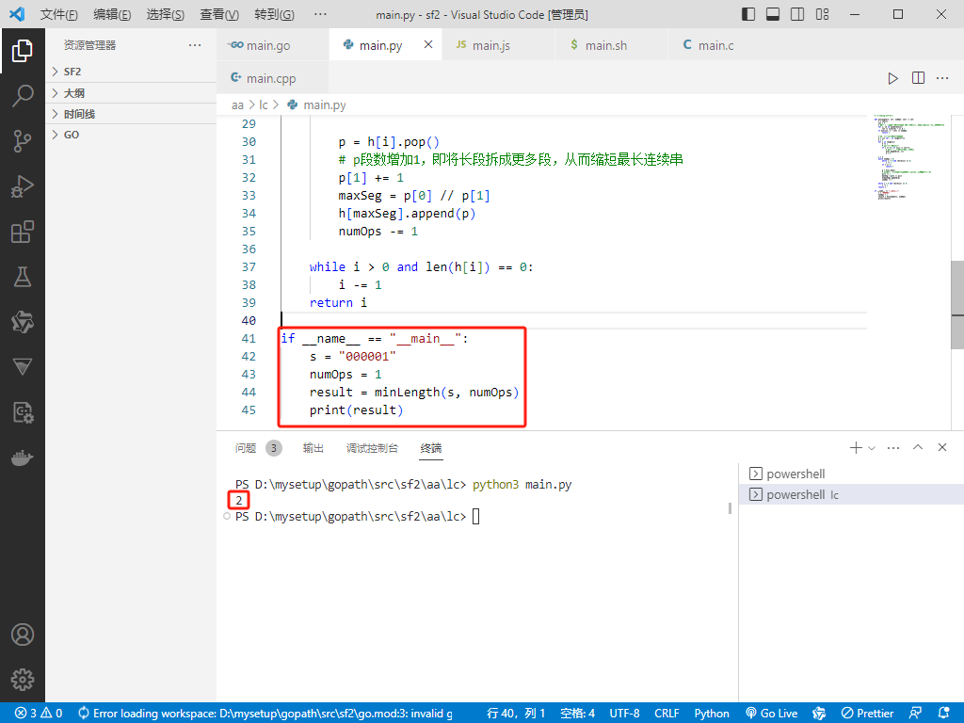964x723 pixels.
Task: Toggle Secondary Side Bar layout icon
Action: [x=797, y=14]
